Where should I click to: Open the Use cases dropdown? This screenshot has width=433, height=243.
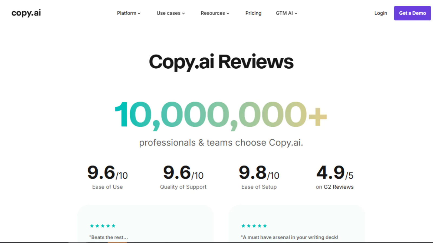coord(168,13)
